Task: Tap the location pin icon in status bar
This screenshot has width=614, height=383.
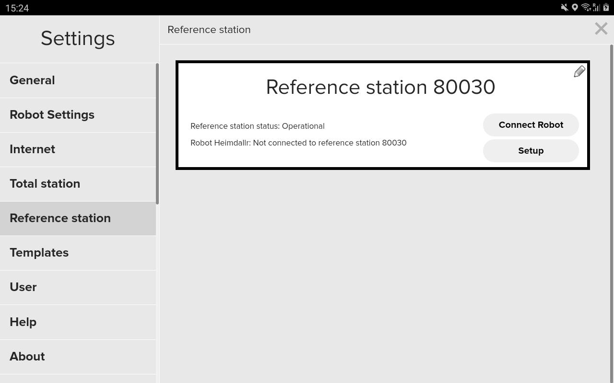Action: (575, 8)
